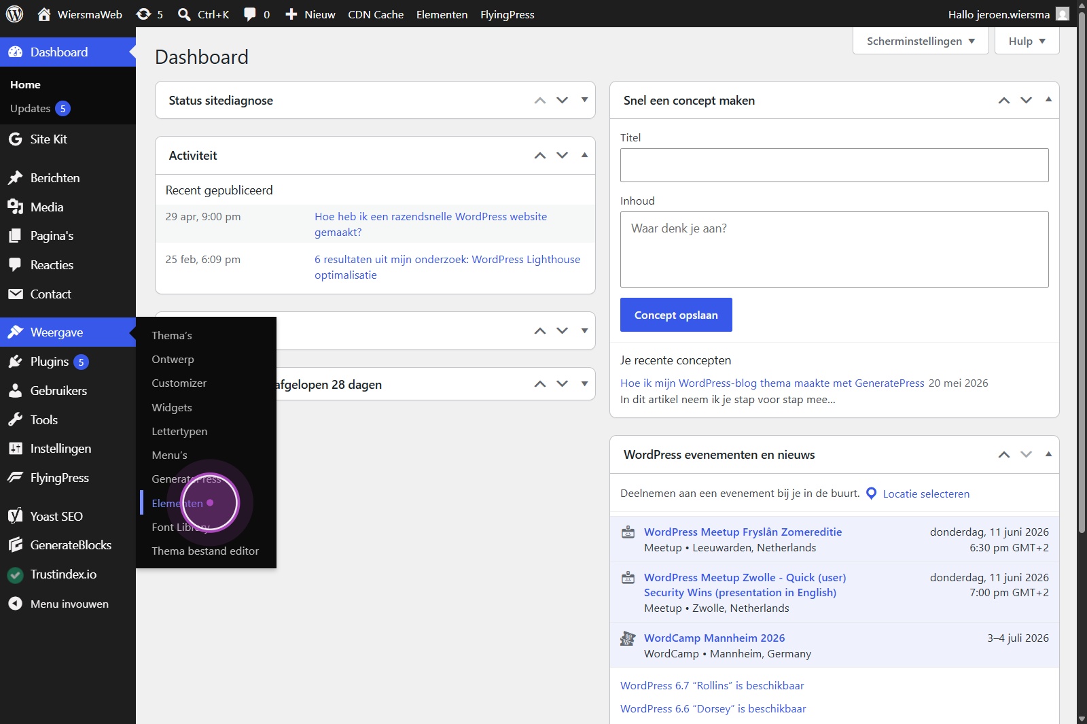Move Status sitediagnose panel down
The image size is (1087, 724).
[x=562, y=100]
